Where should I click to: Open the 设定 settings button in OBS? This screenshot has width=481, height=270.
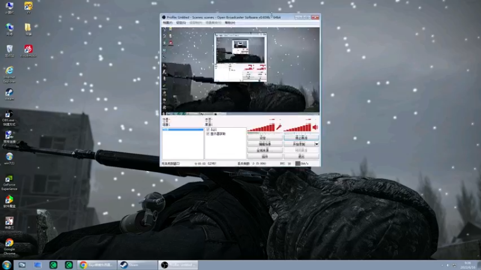(x=265, y=138)
